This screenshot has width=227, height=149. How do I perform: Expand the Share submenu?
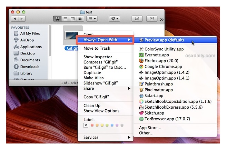coord(106,88)
